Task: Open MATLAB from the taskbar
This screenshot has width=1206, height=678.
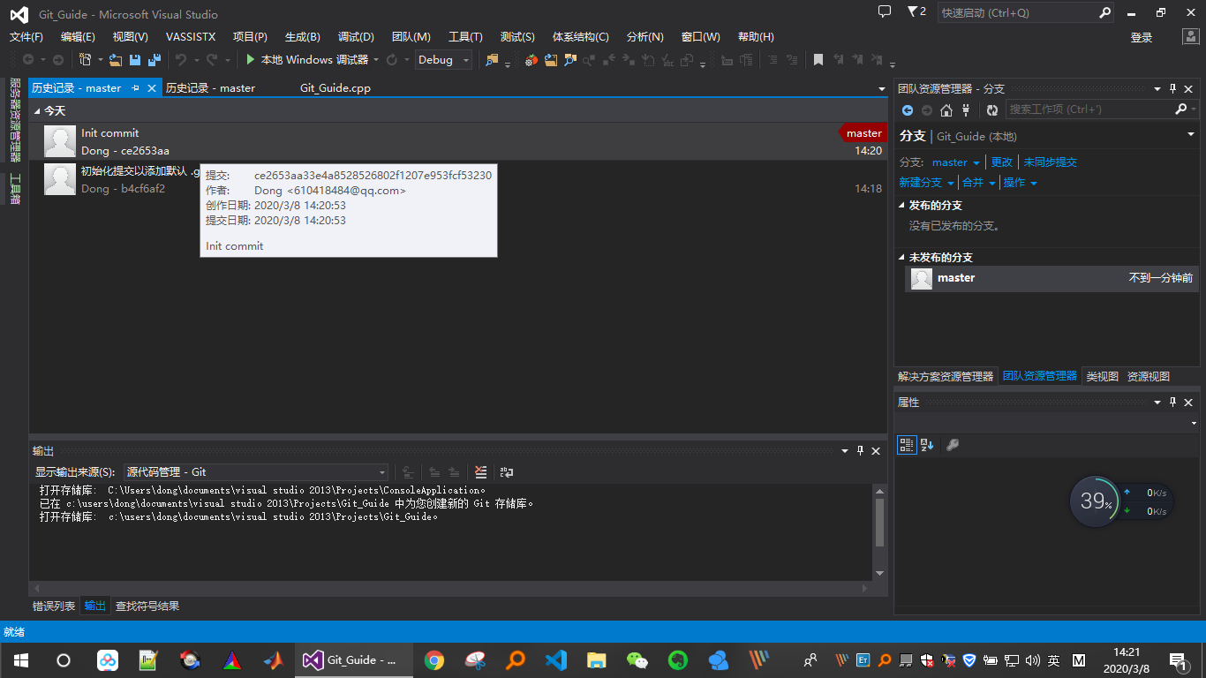Action: click(x=272, y=659)
